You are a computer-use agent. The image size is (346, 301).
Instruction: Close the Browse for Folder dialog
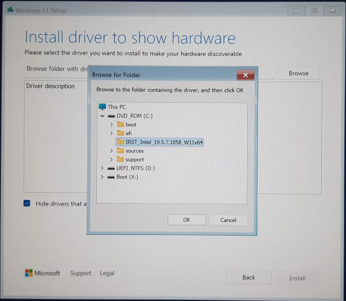coord(246,75)
